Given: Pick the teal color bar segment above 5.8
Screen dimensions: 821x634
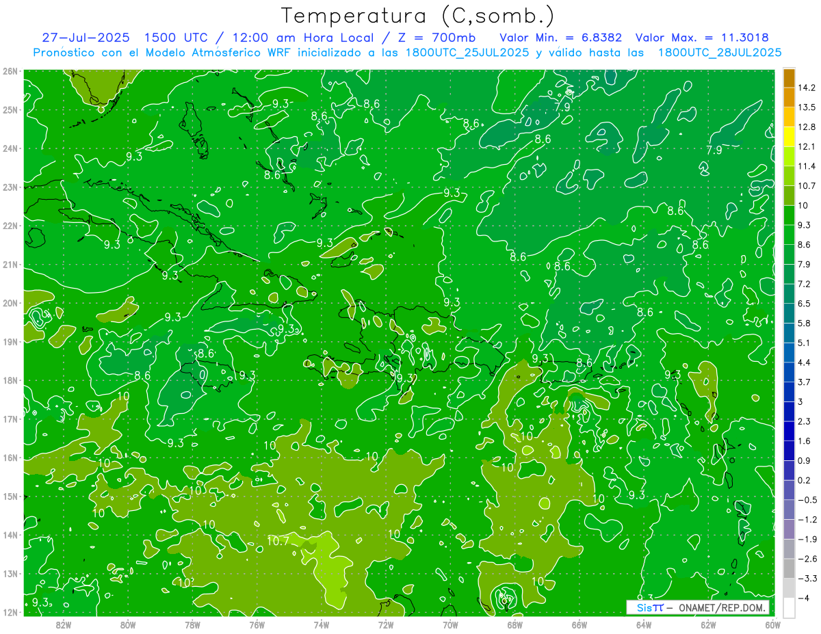Looking at the screenshot, I should click(789, 313).
